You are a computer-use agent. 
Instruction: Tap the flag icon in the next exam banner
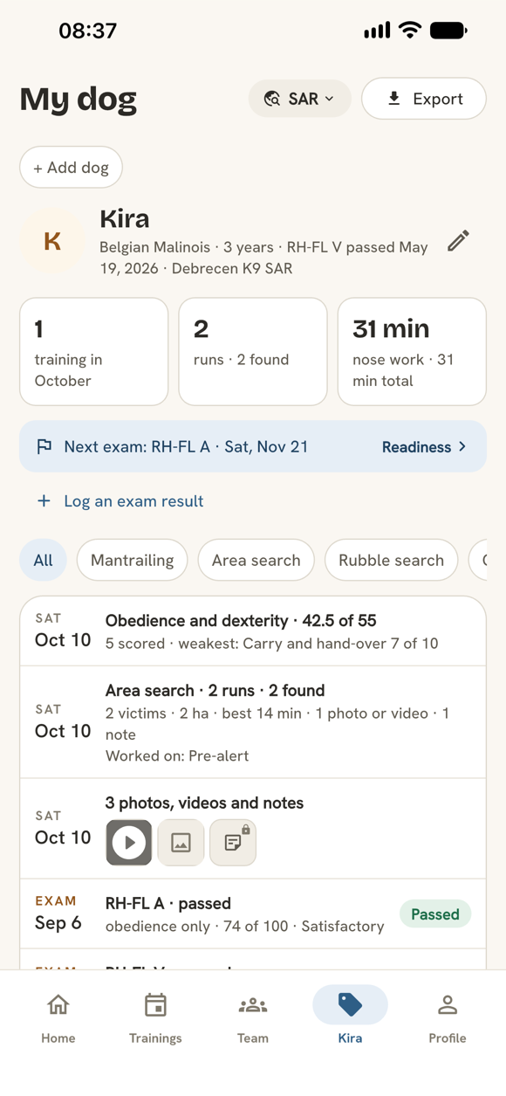coord(44,447)
